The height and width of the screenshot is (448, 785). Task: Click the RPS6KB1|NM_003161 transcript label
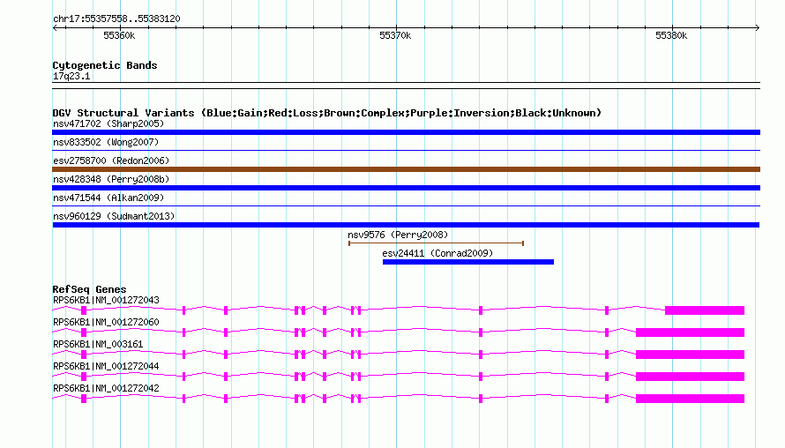coord(98,345)
